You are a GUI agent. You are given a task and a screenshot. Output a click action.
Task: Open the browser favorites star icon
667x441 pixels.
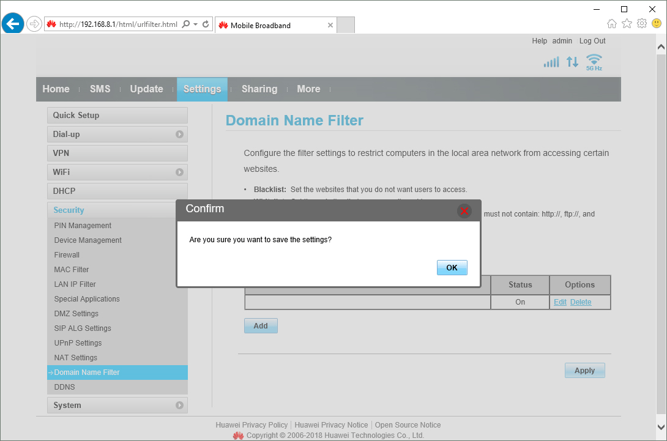click(627, 24)
